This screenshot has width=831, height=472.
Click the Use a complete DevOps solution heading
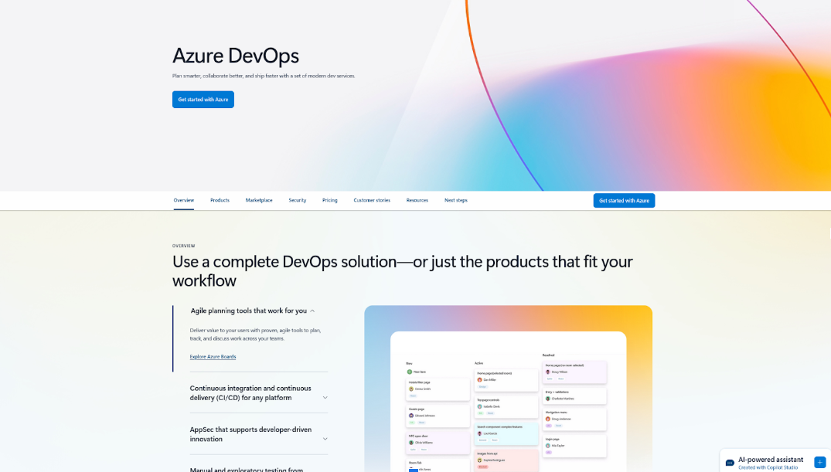[403, 270]
